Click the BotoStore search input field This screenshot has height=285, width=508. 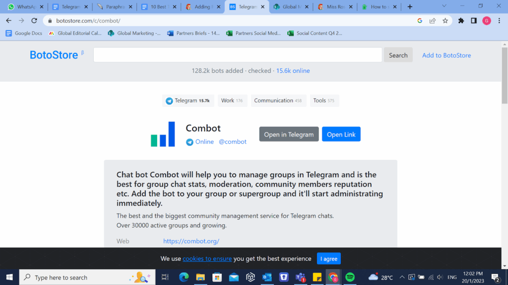[x=238, y=55]
